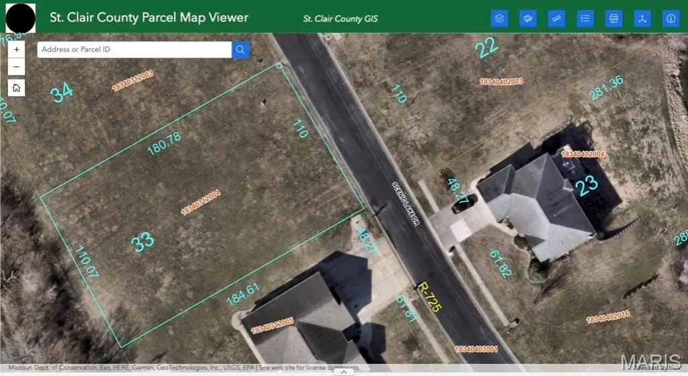
Task: Open the Print widget
Action: tap(613, 18)
